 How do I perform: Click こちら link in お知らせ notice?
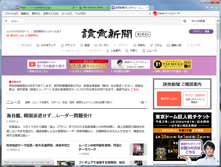pyautogui.click(x=135, y=90)
